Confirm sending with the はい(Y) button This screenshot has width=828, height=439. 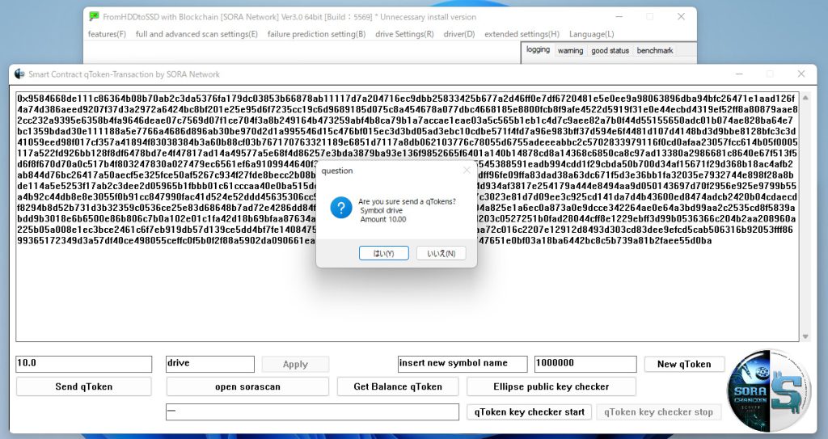click(x=384, y=253)
